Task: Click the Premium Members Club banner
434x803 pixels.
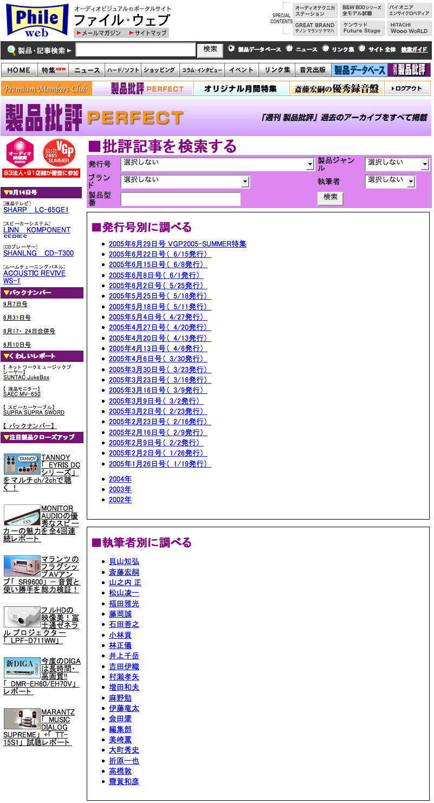Action: (46, 89)
